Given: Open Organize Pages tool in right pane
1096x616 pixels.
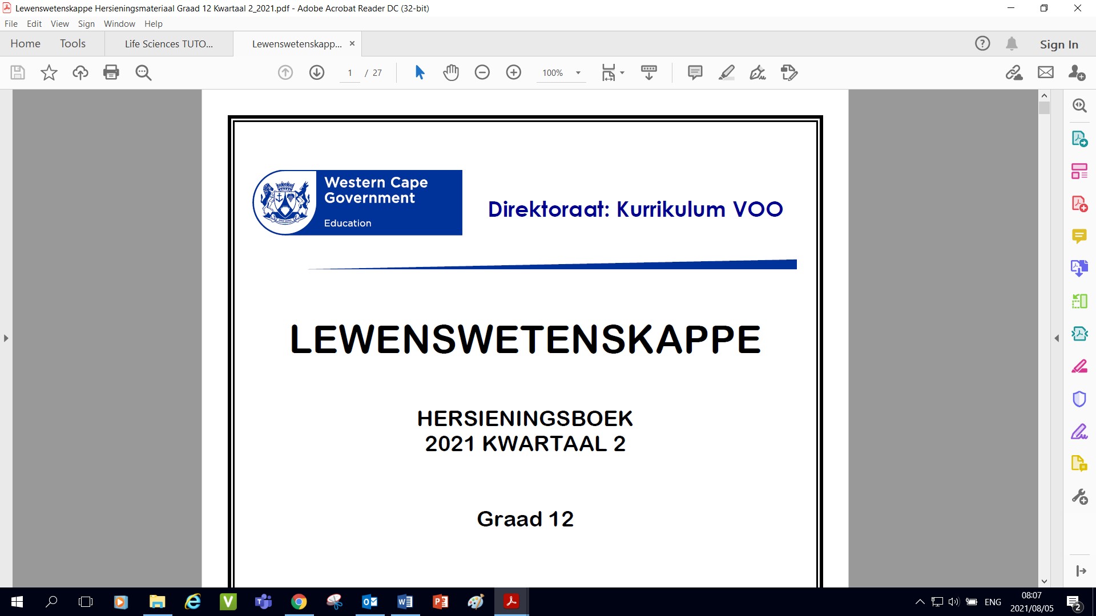Looking at the screenshot, I should click(x=1079, y=301).
